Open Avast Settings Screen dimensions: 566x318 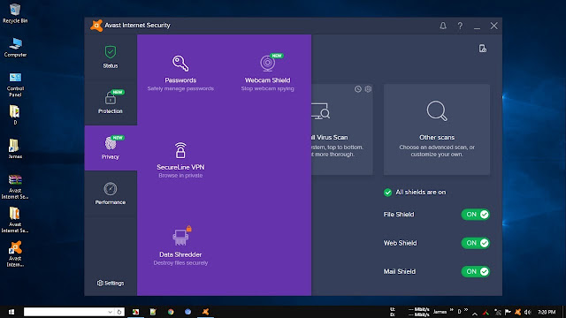click(111, 283)
